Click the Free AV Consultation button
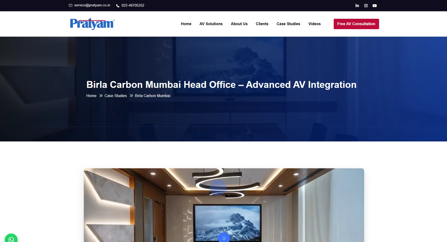The width and height of the screenshot is (447, 242). [356, 24]
